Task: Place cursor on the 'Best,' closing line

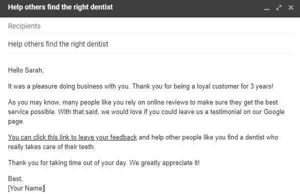Action: pos(16,178)
